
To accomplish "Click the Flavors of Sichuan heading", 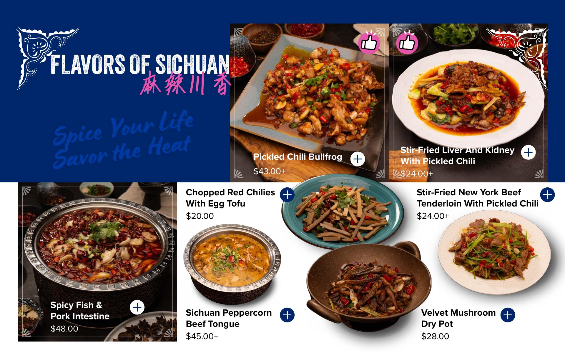I will (140, 64).
